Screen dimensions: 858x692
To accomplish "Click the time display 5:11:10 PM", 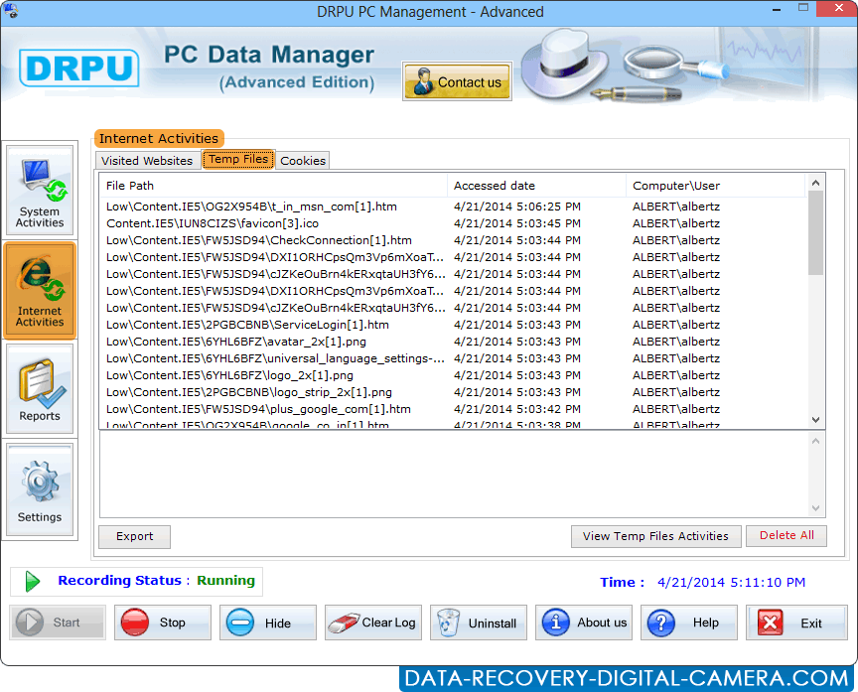I will 731,582.
